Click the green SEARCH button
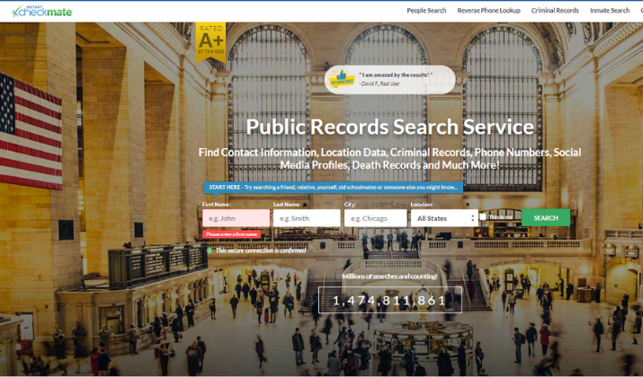Image resolution: width=643 pixels, height=377 pixels. pos(545,218)
